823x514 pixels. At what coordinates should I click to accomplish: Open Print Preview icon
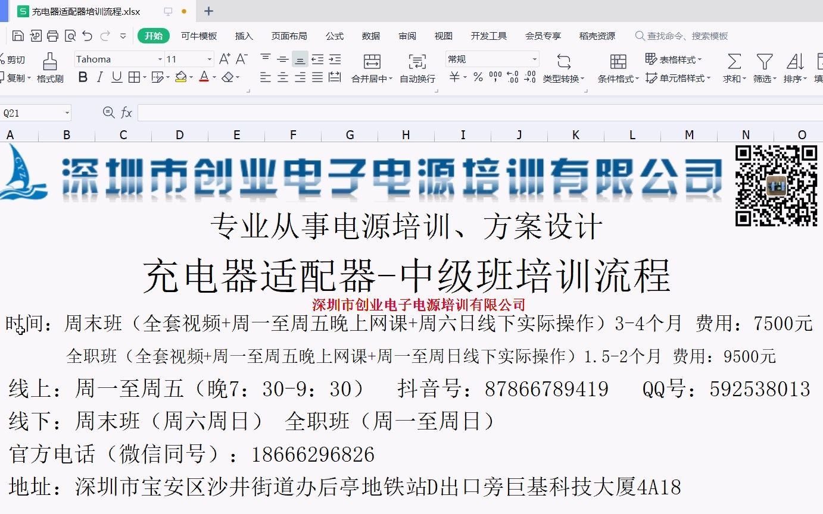(70, 36)
